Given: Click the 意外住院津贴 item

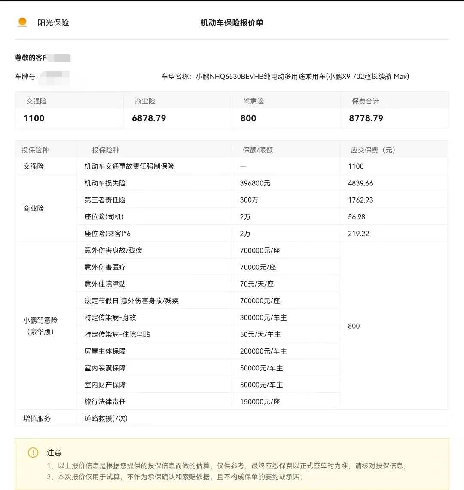Looking at the screenshot, I should pyautogui.click(x=105, y=284).
